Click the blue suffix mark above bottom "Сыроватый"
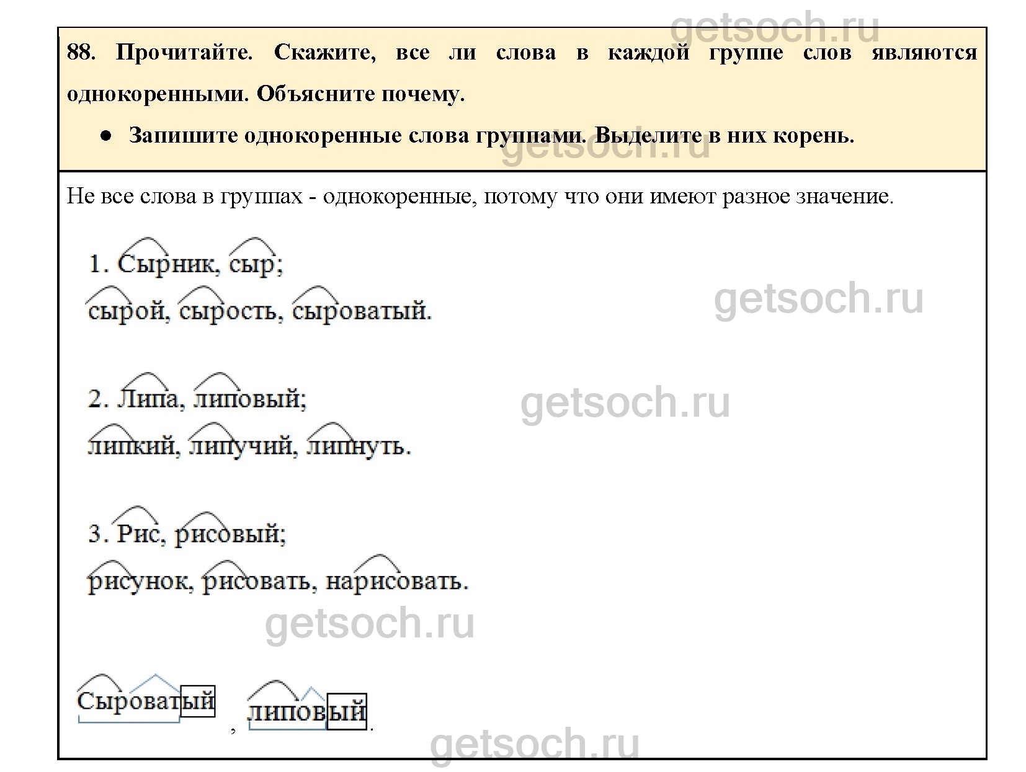 pyautogui.click(x=155, y=680)
